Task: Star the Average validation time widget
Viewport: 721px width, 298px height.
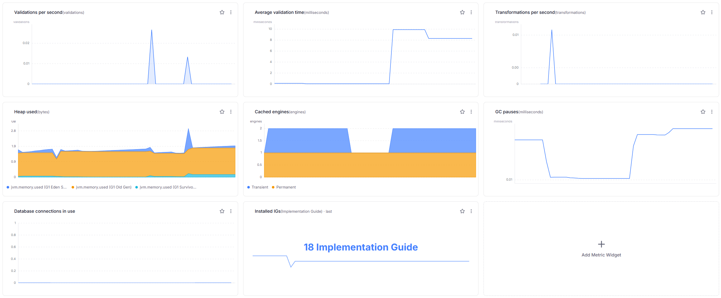Action: (x=462, y=12)
